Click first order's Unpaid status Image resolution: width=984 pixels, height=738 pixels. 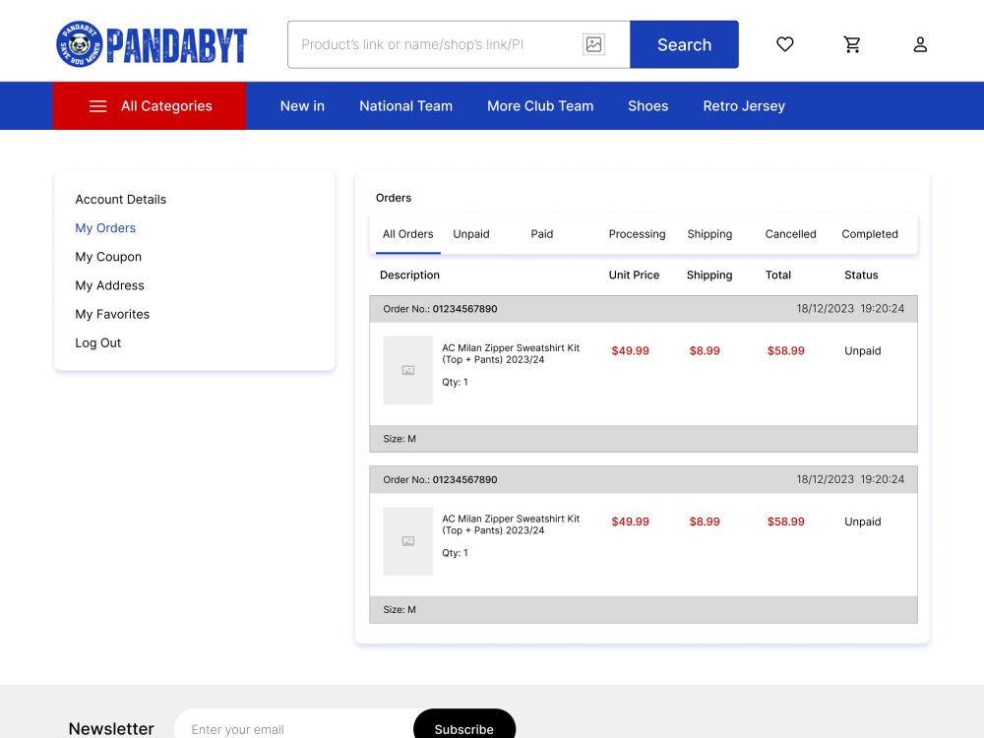pyautogui.click(x=862, y=351)
